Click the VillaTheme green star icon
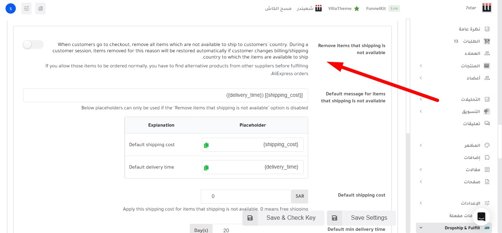 pyautogui.click(x=356, y=8)
